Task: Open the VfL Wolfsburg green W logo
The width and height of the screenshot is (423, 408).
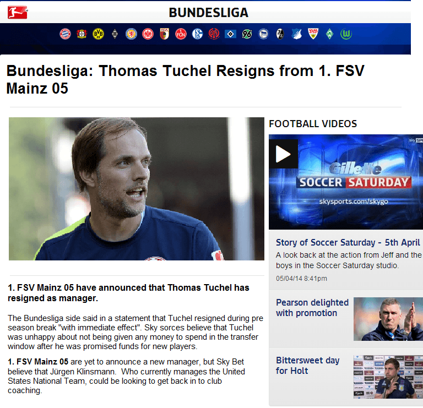Action: point(346,34)
